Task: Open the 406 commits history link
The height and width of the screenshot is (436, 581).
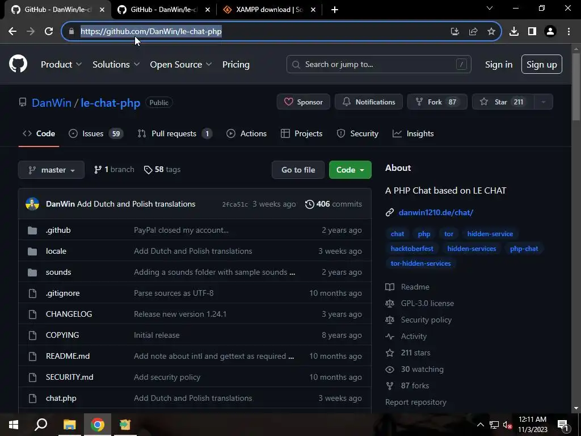Action: 334,204
